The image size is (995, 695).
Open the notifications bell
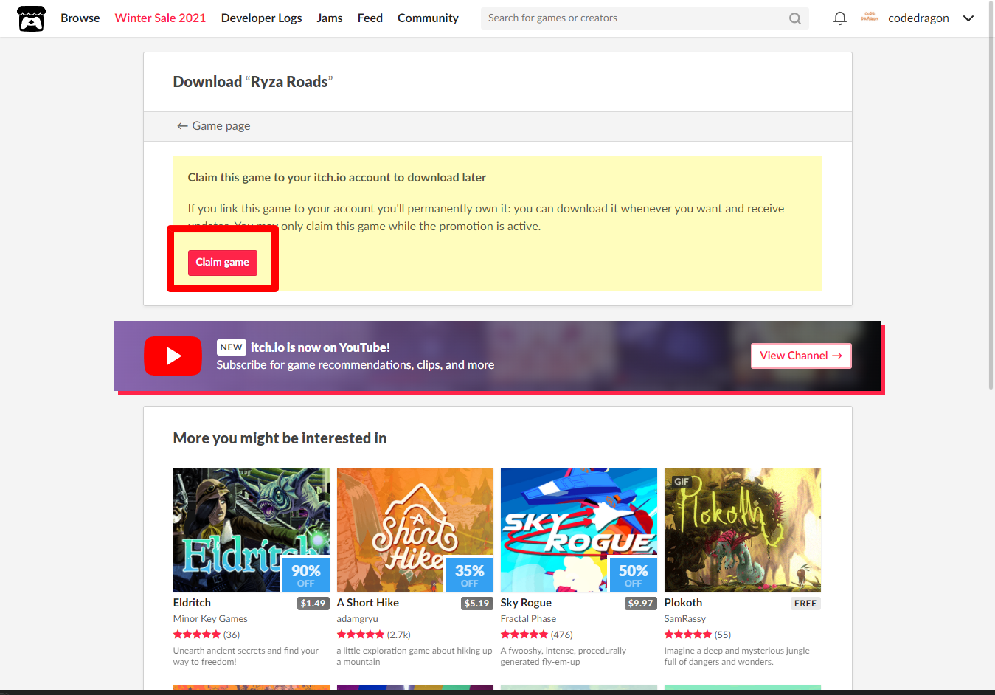click(839, 18)
